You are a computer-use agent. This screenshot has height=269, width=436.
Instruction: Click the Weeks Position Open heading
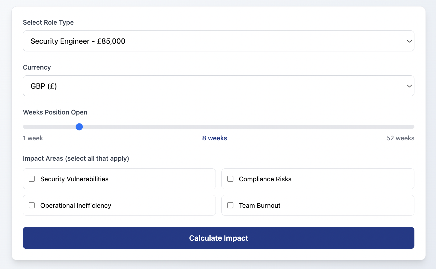pos(55,112)
